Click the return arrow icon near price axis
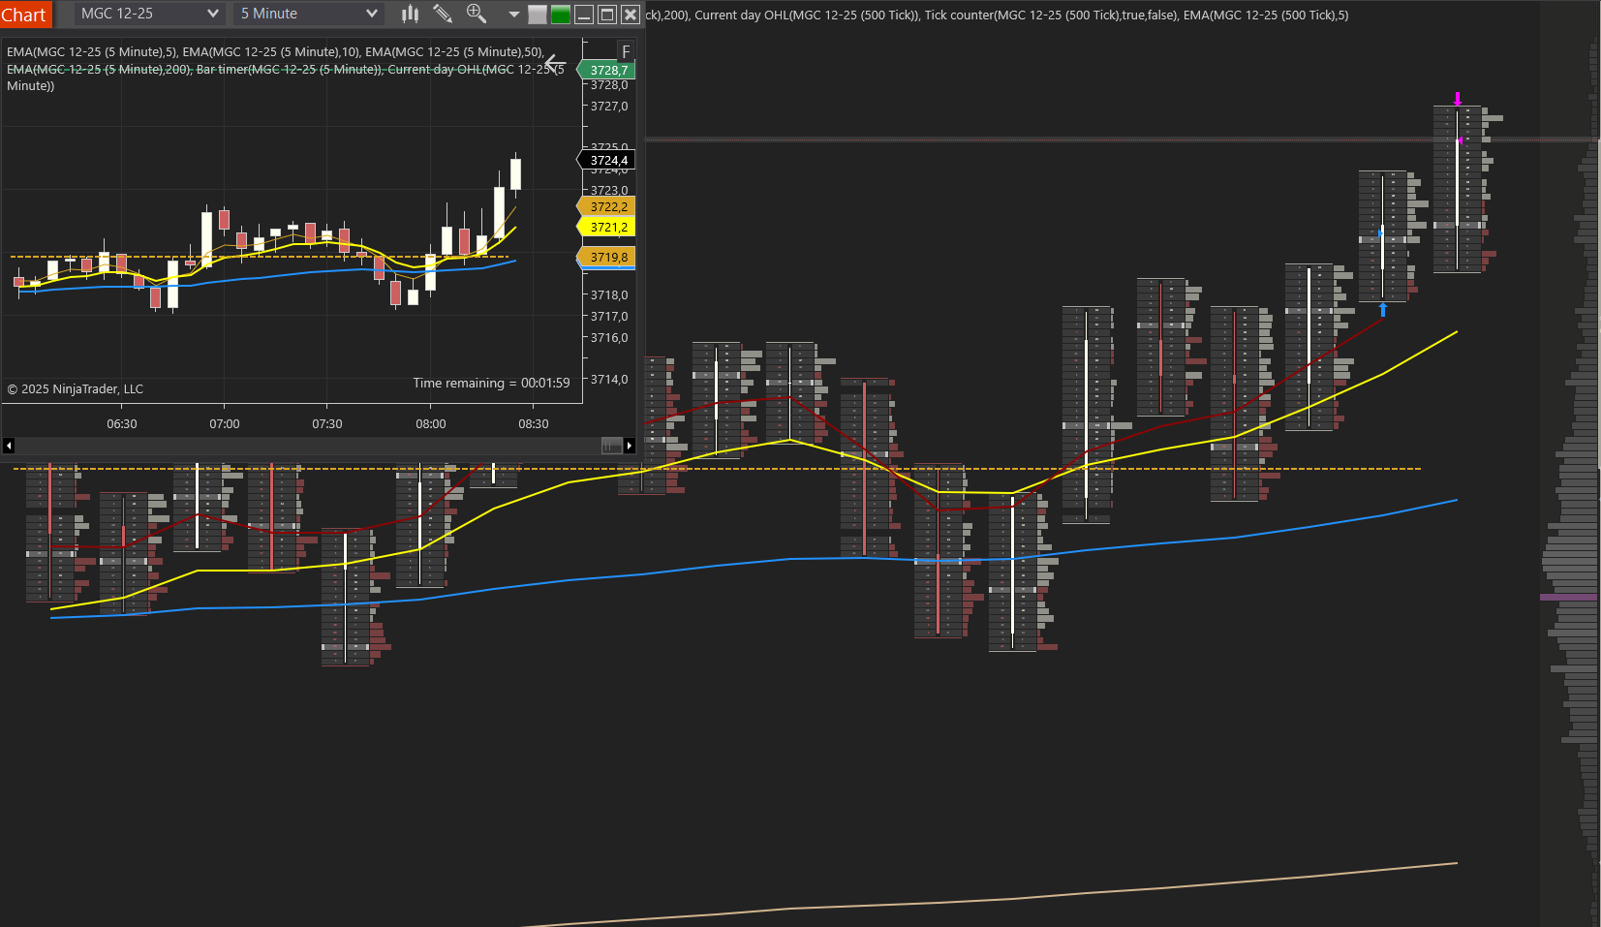 coord(554,63)
